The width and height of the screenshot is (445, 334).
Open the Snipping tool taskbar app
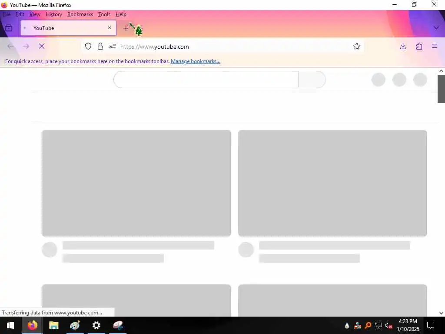click(x=118, y=325)
